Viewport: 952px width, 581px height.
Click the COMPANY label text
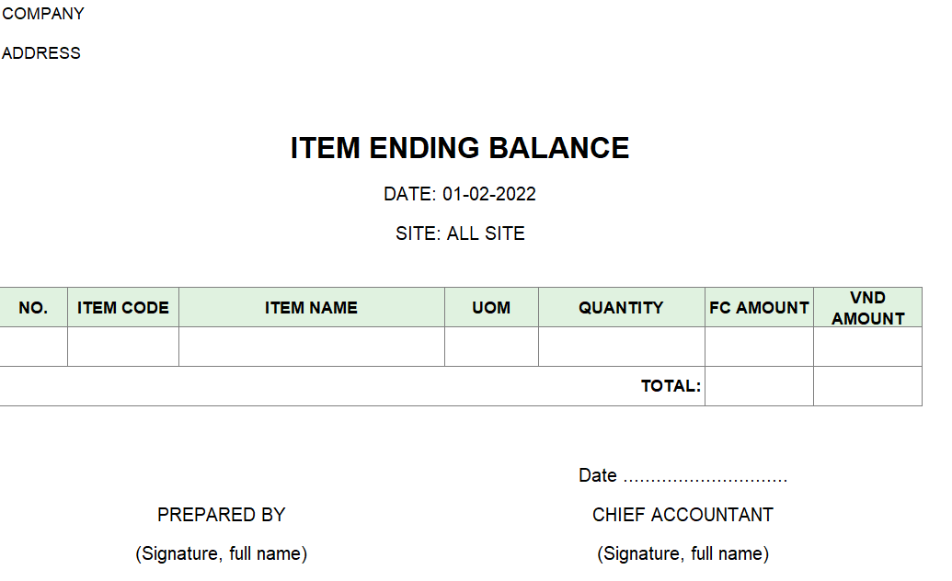[x=43, y=14]
